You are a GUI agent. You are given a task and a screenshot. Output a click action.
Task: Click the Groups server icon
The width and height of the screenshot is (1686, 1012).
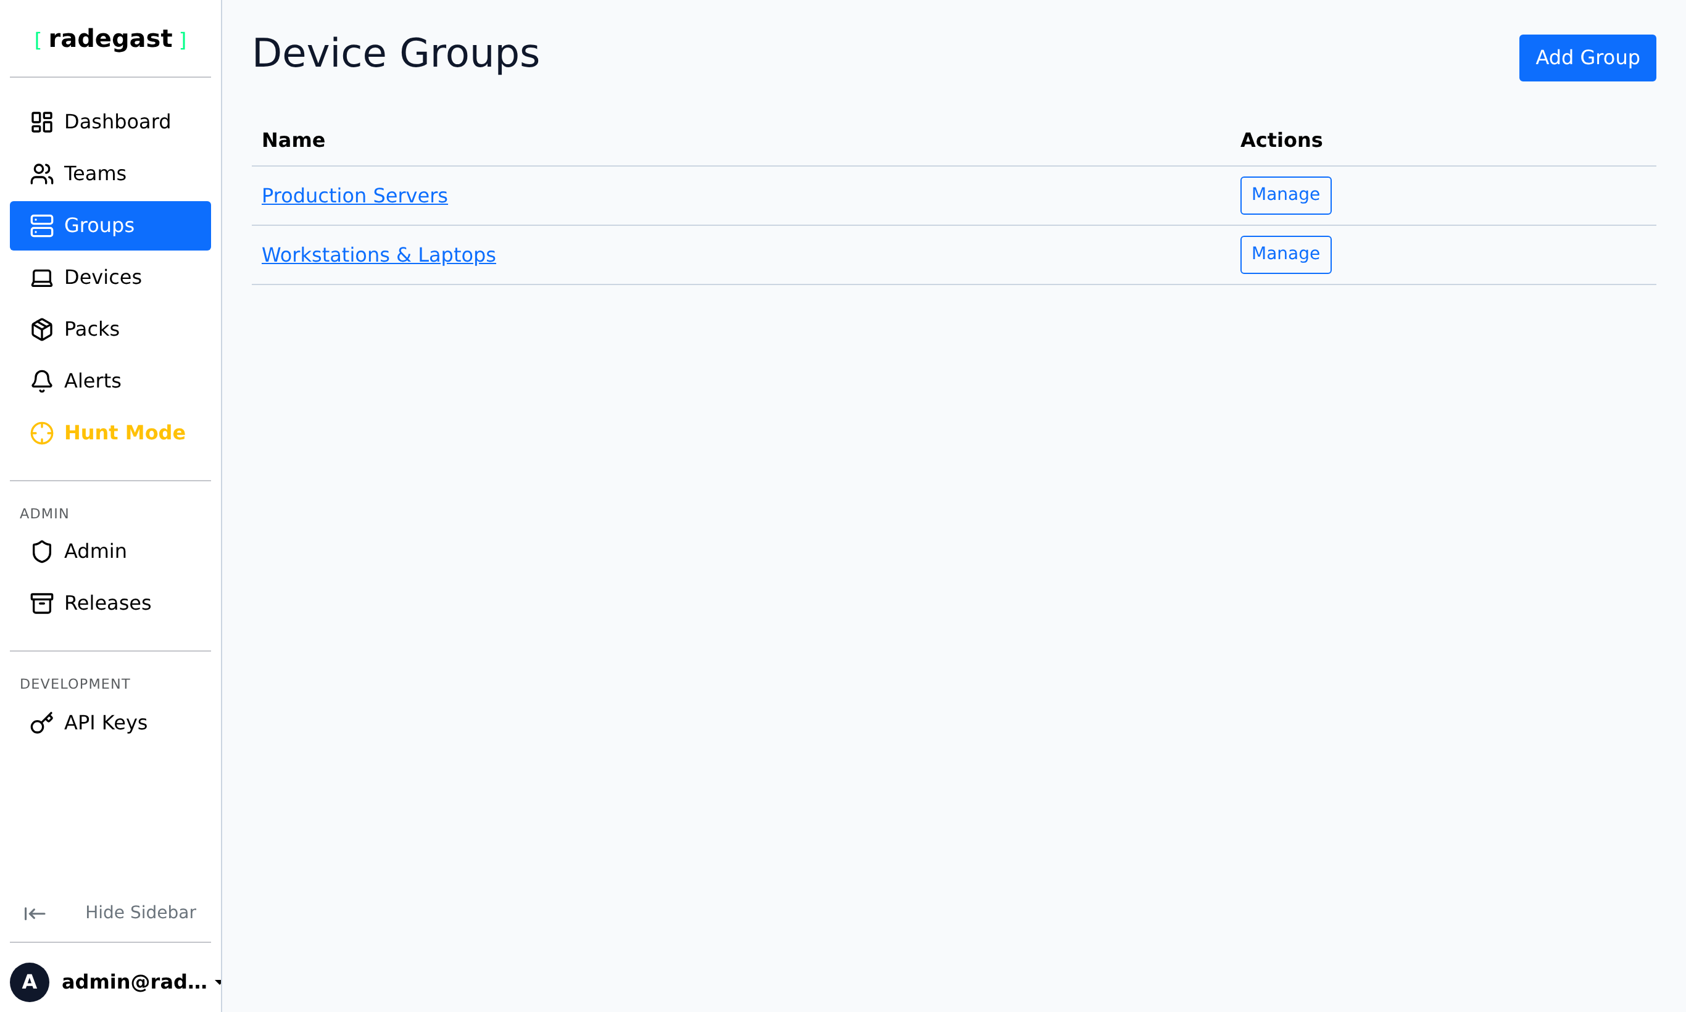click(x=41, y=226)
